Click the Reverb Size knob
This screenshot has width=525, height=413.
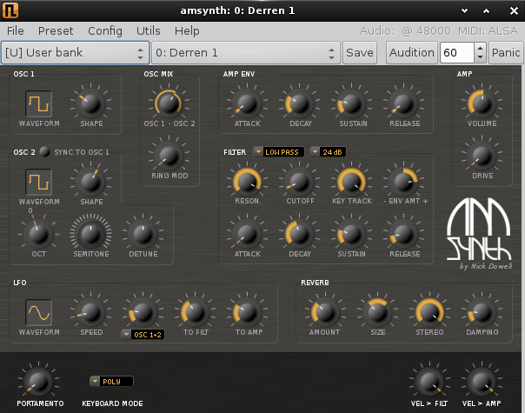pos(377,312)
